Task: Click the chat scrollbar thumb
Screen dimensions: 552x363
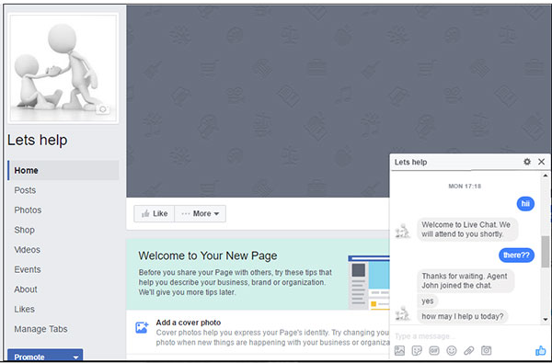Action: coord(546,252)
